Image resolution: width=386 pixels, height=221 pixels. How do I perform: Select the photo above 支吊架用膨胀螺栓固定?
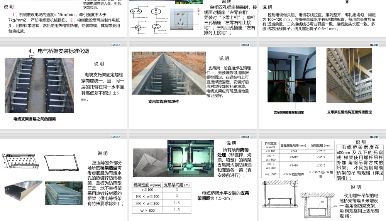point(291,75)
